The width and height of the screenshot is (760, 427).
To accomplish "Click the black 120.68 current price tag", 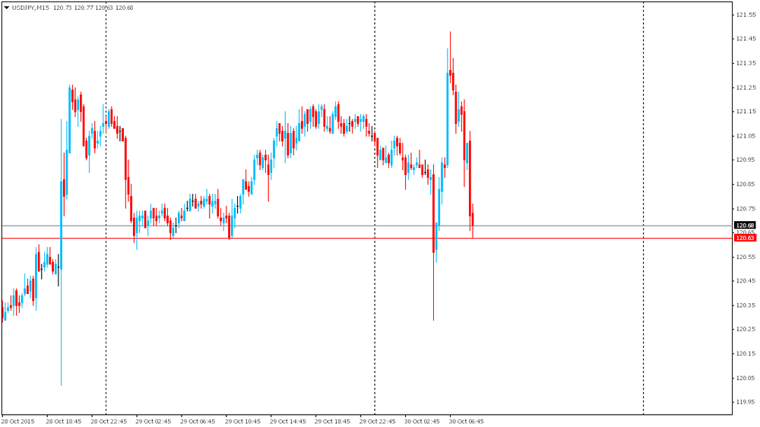I will pyautogui.click(x=745, y=226).
